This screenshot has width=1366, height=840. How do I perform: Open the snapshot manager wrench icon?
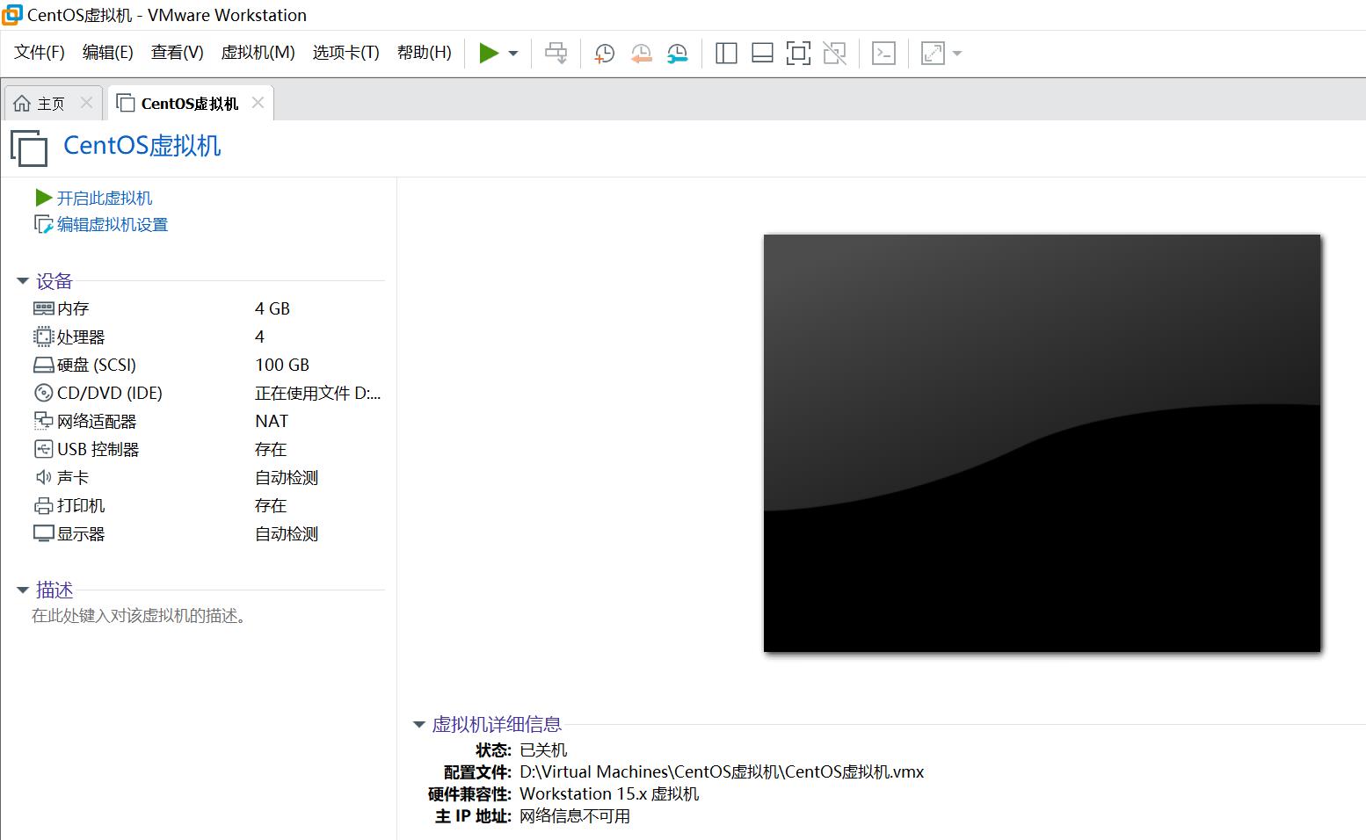pyautogui.click(x=678, y=54)
